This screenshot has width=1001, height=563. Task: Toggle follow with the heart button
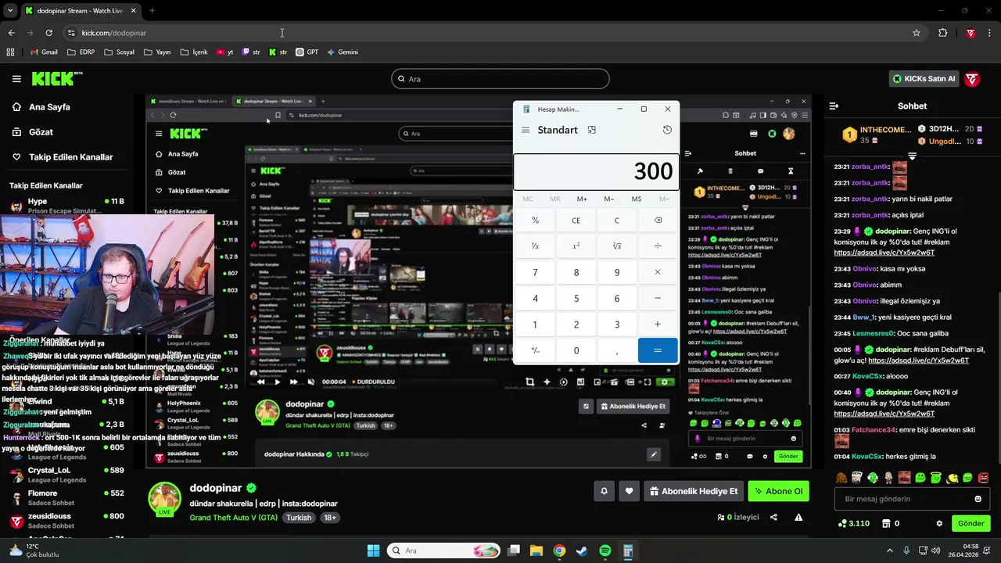point(629,491)
